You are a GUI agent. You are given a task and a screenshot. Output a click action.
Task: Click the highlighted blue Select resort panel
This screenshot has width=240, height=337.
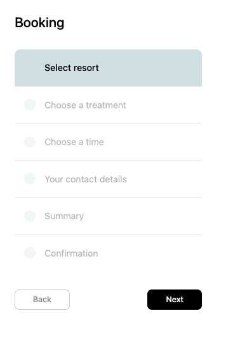point(108,68)
